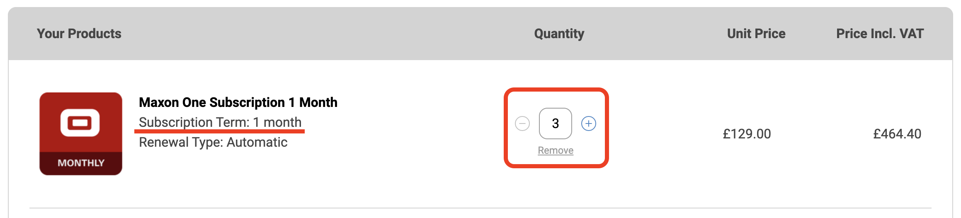Remove the Maxon One subscription from cart
Screen dimensions: 961x218
556,150
